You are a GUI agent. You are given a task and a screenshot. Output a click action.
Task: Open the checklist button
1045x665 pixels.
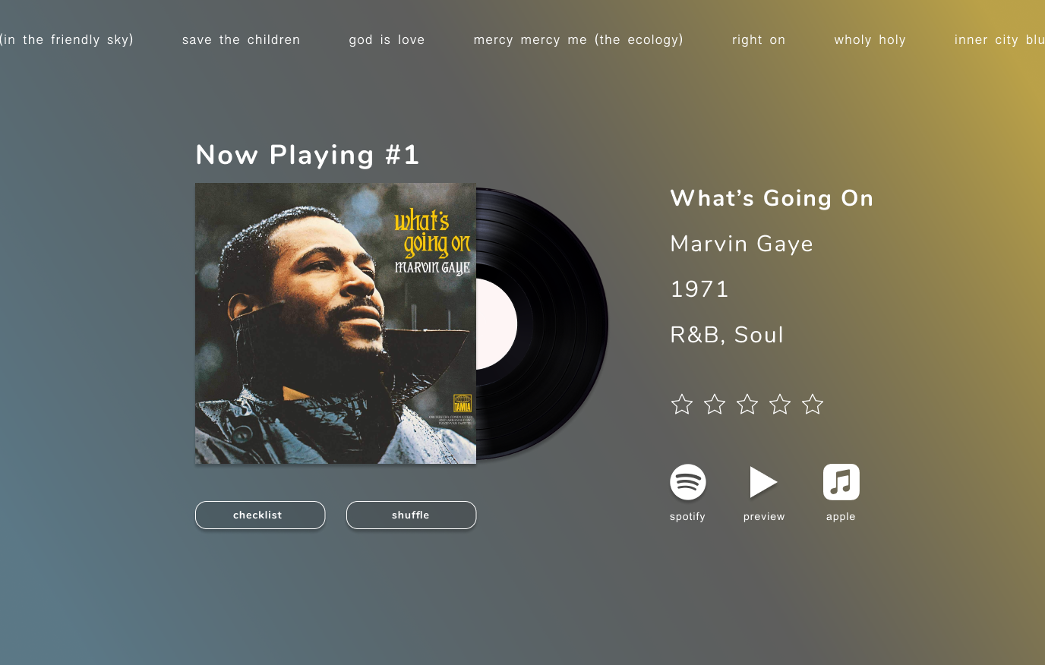pyautogui.click(x=260, y=515)
